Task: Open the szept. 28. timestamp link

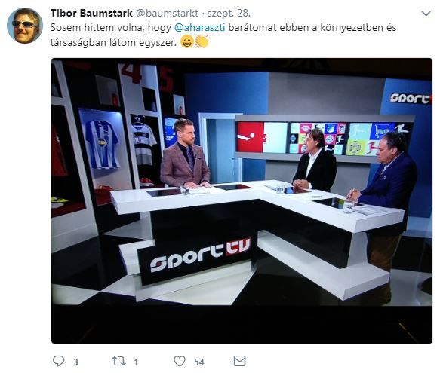Action: tap(229, 13)
